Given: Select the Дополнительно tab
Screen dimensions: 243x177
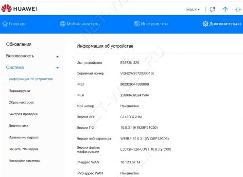Looking at the screenshot, I should coord(222,24).
